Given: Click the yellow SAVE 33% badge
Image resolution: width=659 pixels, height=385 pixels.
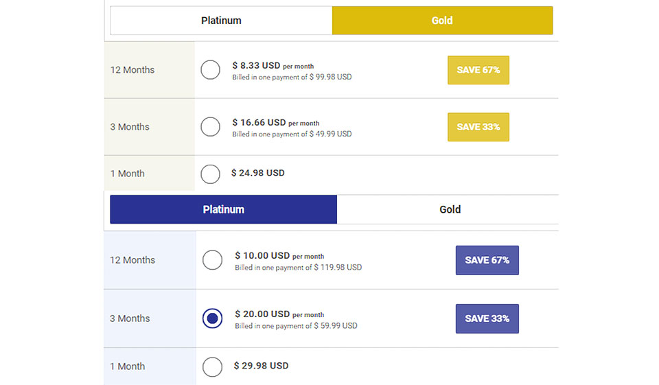Looking at the screenshot, I should (x=478, y=127).
